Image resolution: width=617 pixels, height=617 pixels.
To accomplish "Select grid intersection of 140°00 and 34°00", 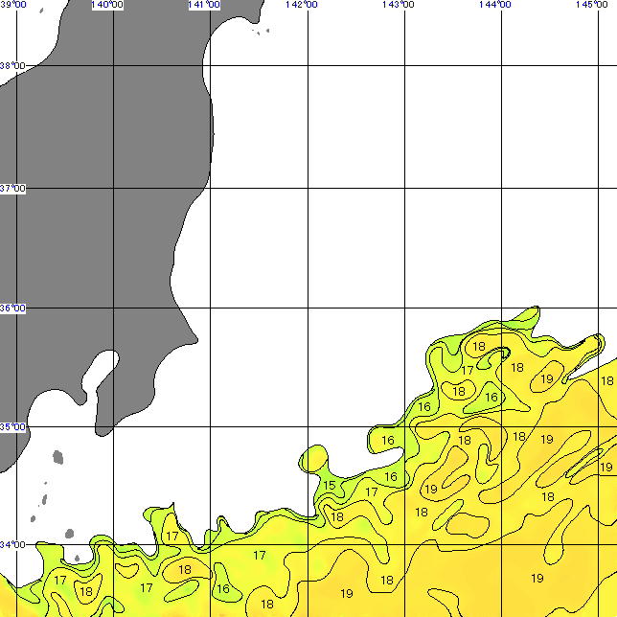I will coord(114,544).
